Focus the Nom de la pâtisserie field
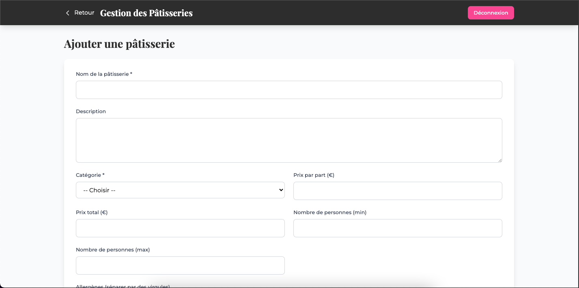Viewport: 579px width, 288px height. [x=289, y=90]
